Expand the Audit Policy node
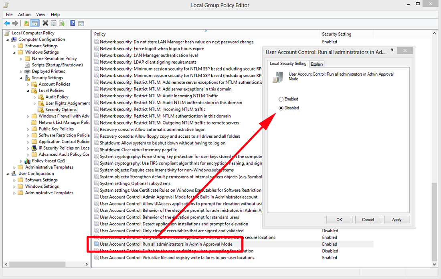 (34, 97)
